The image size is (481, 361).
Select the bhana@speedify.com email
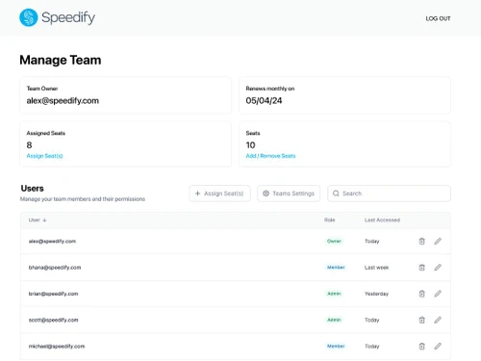pos(55,268)
